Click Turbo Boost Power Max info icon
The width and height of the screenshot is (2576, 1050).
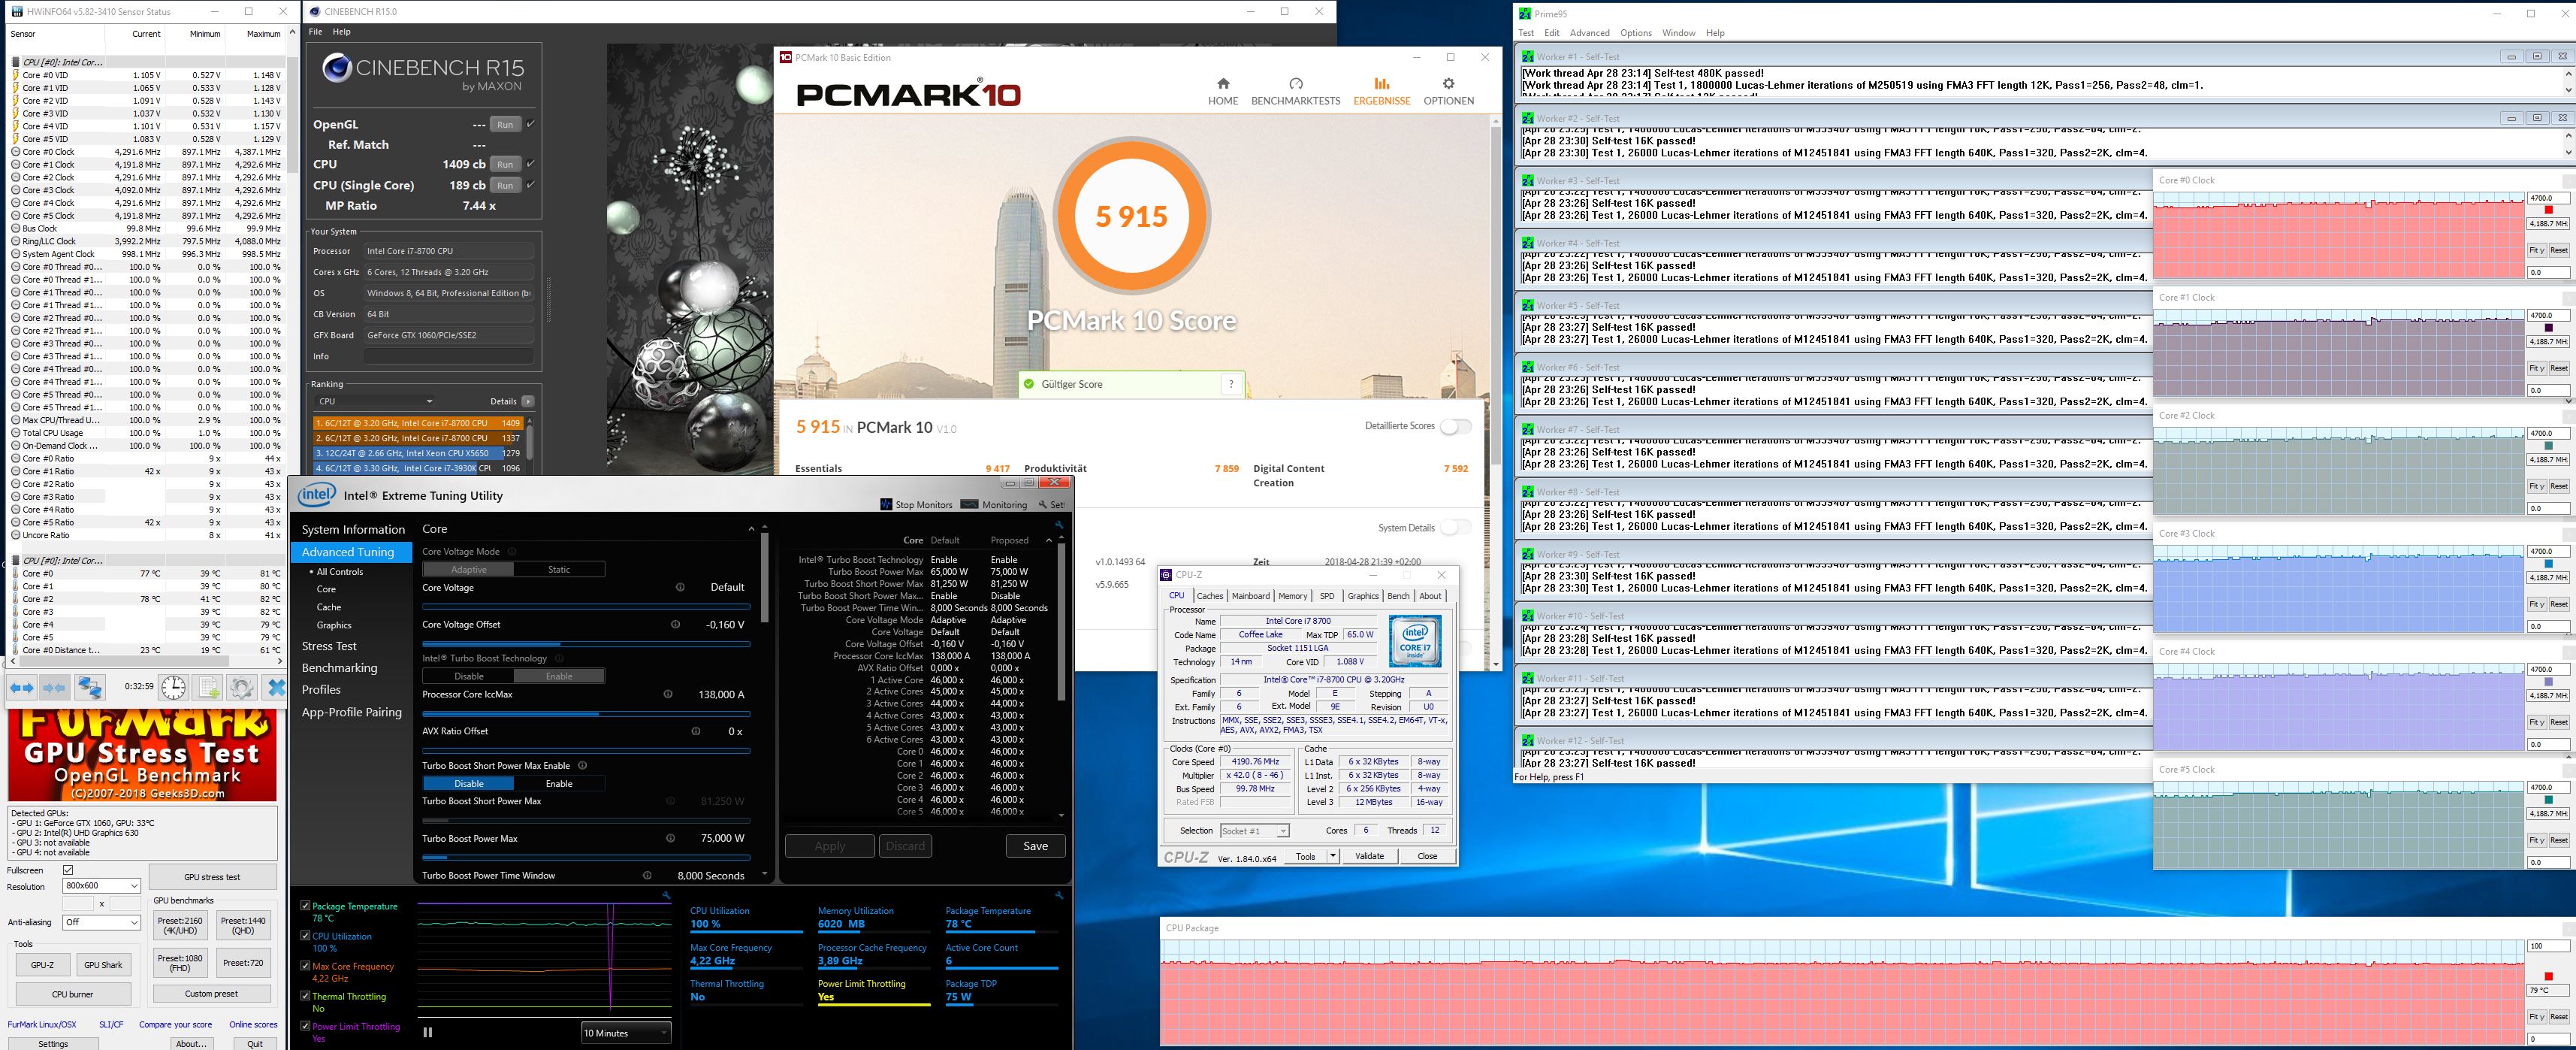point(670,839)
